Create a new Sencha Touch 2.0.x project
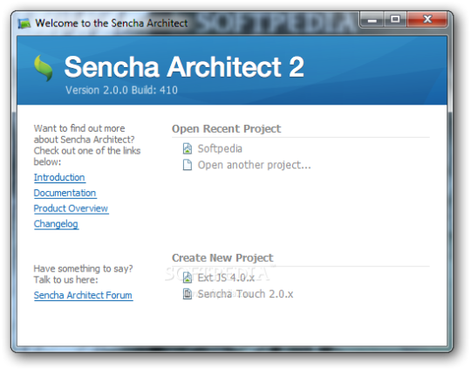The width and height of the screenshot is (471, 370). click(245, 294)
